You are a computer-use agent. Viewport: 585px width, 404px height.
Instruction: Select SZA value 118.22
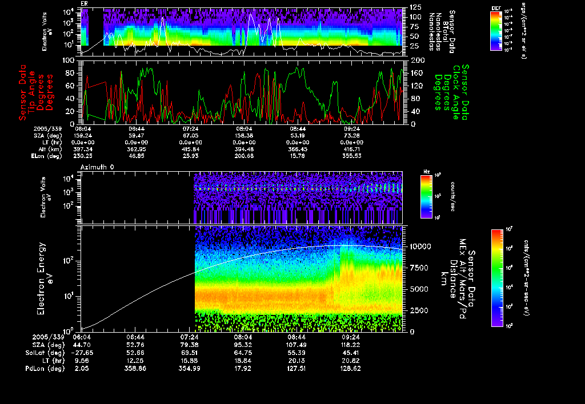(x=350, y=345)
